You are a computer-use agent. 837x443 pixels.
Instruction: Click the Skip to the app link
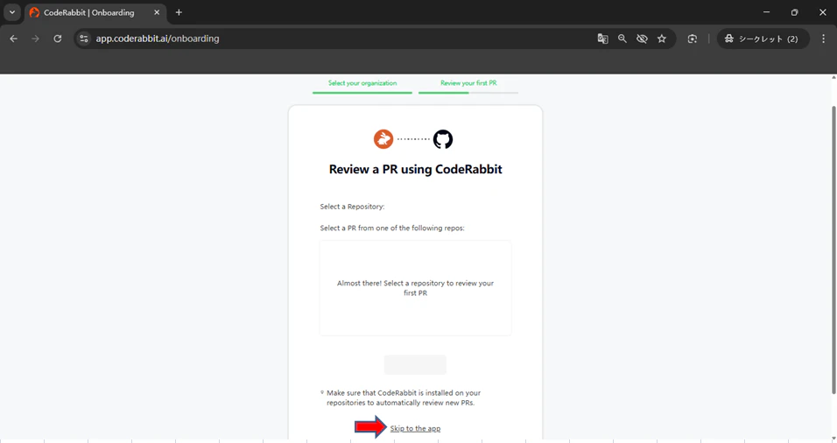[x=415, y=429]
